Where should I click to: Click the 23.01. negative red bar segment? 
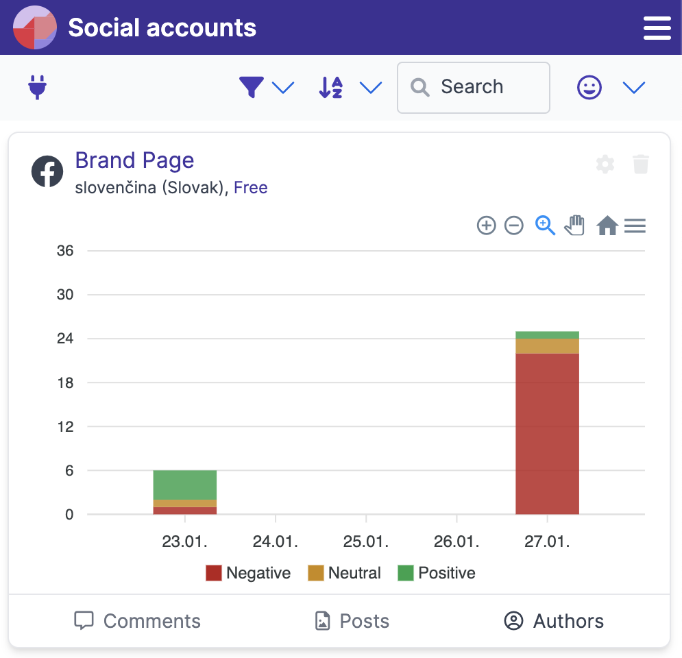point(185,511)
